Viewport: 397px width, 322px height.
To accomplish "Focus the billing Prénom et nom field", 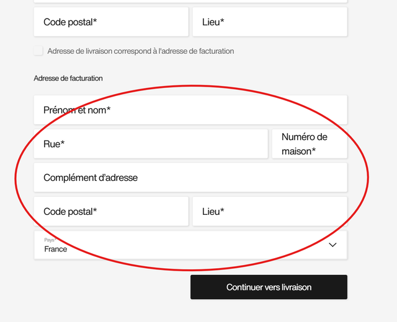I will [190, 110].
